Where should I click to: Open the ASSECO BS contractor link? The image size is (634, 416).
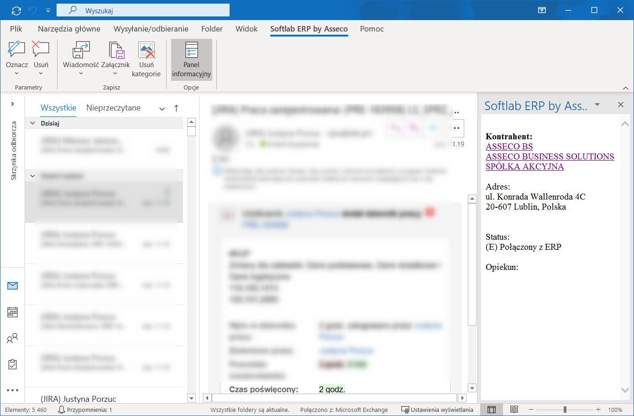click(509, 147)
